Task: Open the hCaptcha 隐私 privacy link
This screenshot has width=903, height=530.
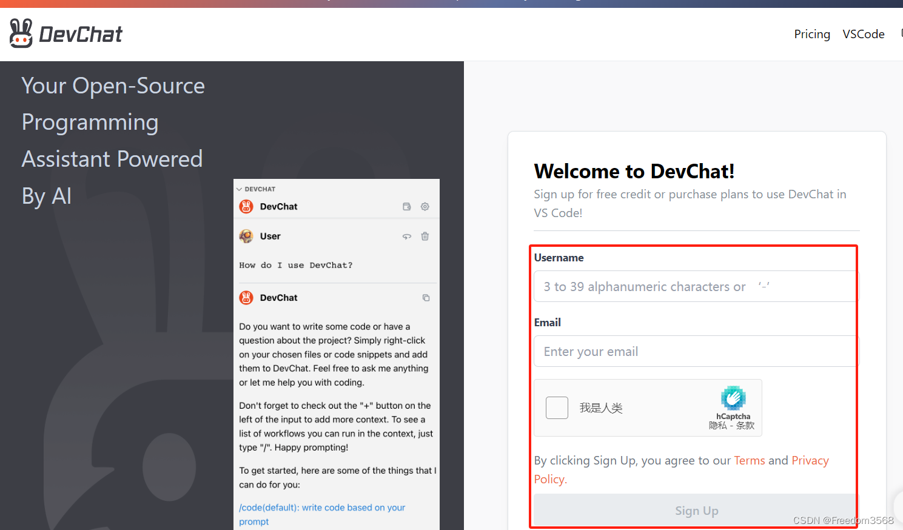Action: click(x=718, y=426)
